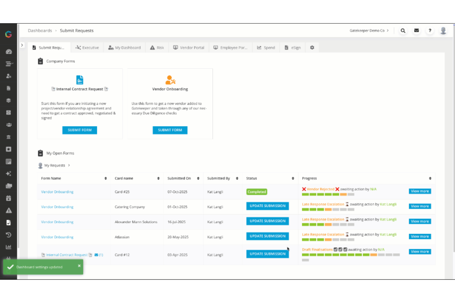Open the AI sparkle icon in sidebar
455x303 pixels.
(x=9, y=173)
